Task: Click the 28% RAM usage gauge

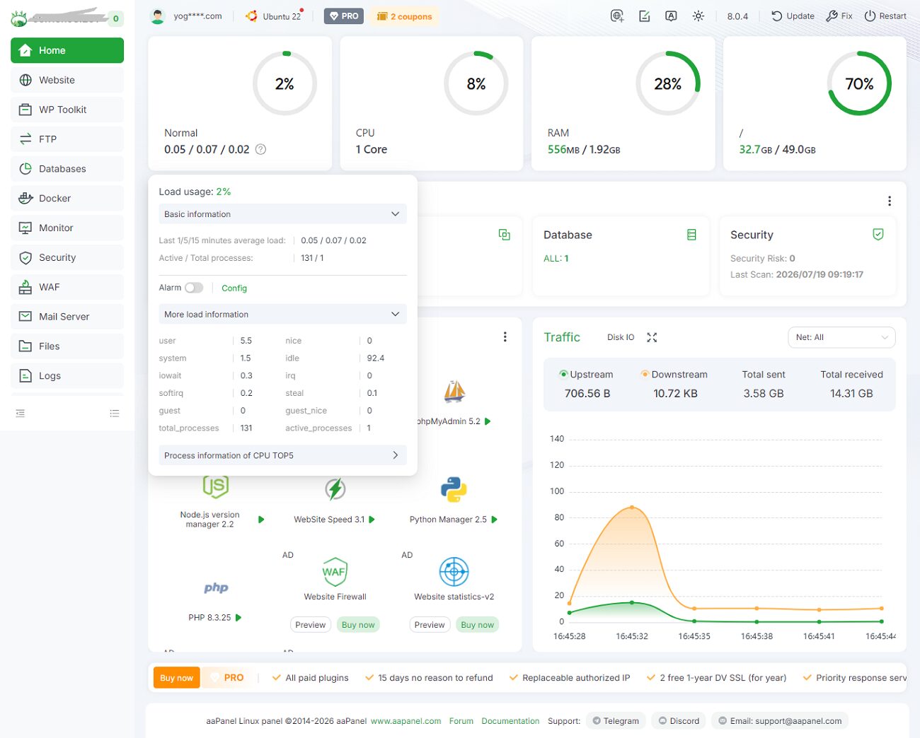Action: [x=668, y=83]
